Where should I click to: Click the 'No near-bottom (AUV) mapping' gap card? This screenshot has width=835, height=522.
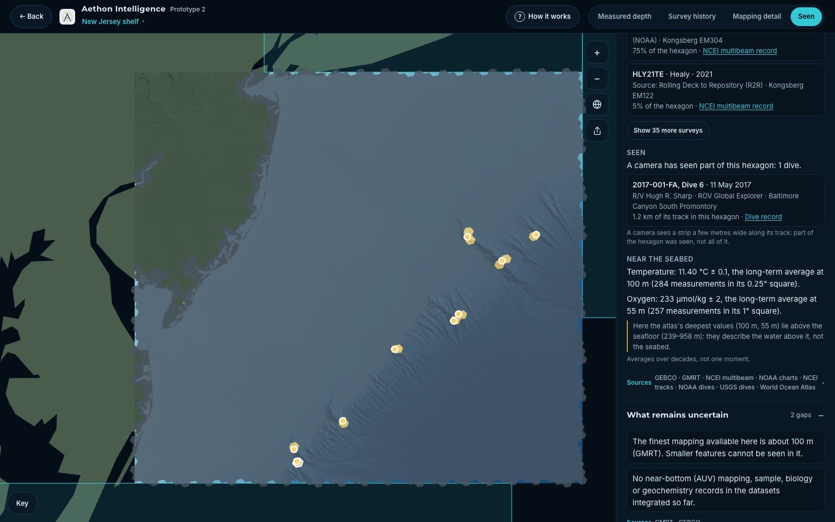725,490
